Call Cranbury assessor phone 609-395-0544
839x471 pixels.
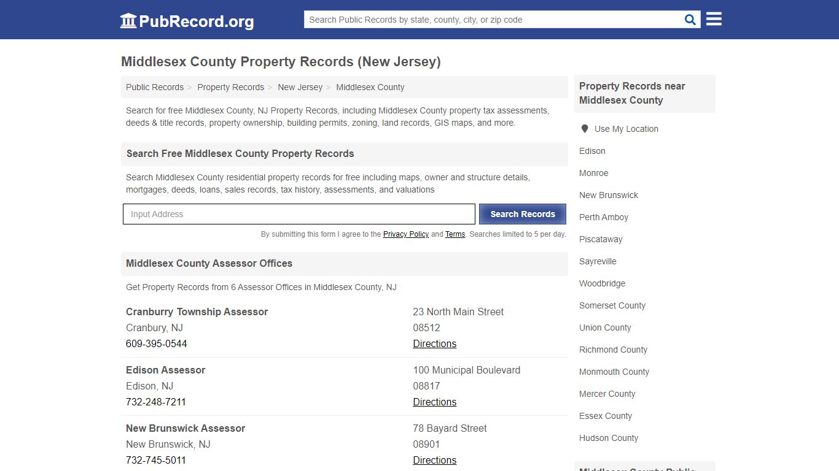157,343
